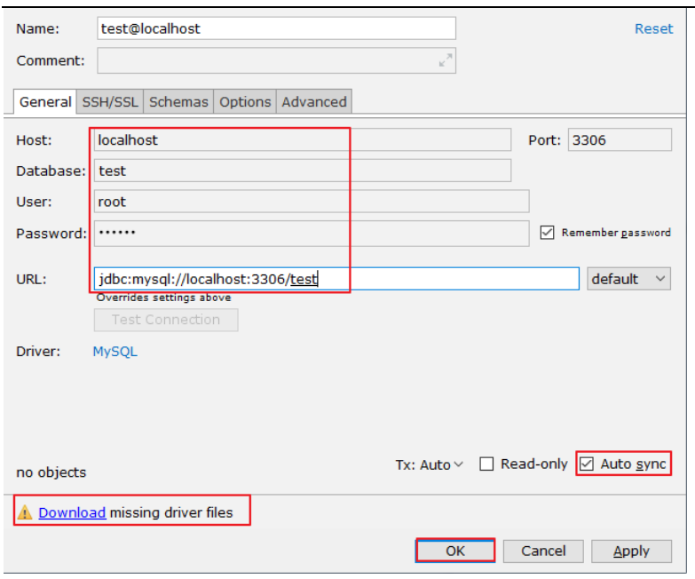Uncheck the Auto sync checkbox
Screen dimensions: 695x579
pos(587,464)
